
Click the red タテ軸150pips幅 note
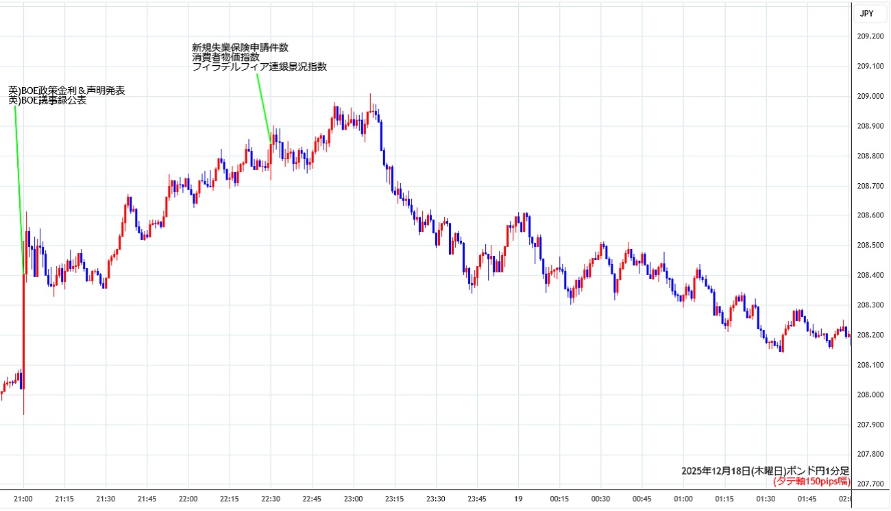click(x=811, y=482)
